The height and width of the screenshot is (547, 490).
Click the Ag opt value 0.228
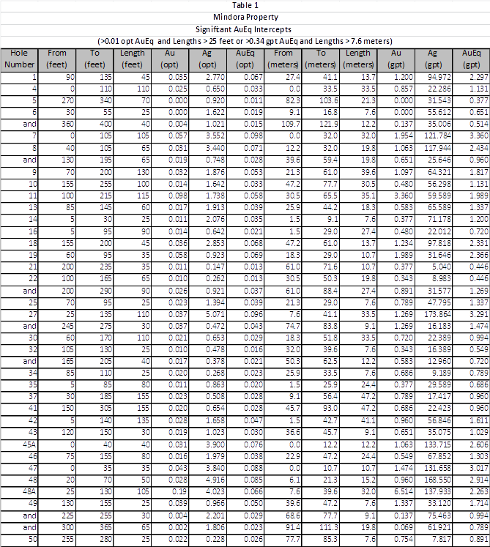tap(215, 540)
